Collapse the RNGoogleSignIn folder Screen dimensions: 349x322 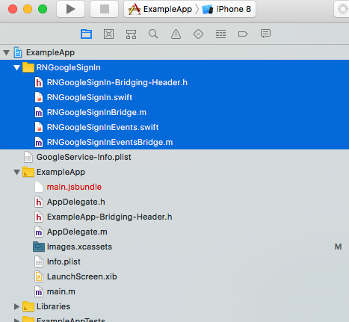coord(16,67)
